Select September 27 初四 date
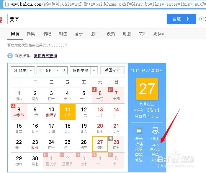Image resolution: width=206 pixels, height=173 pixels. pyautogui.click(x=100, y=144)
